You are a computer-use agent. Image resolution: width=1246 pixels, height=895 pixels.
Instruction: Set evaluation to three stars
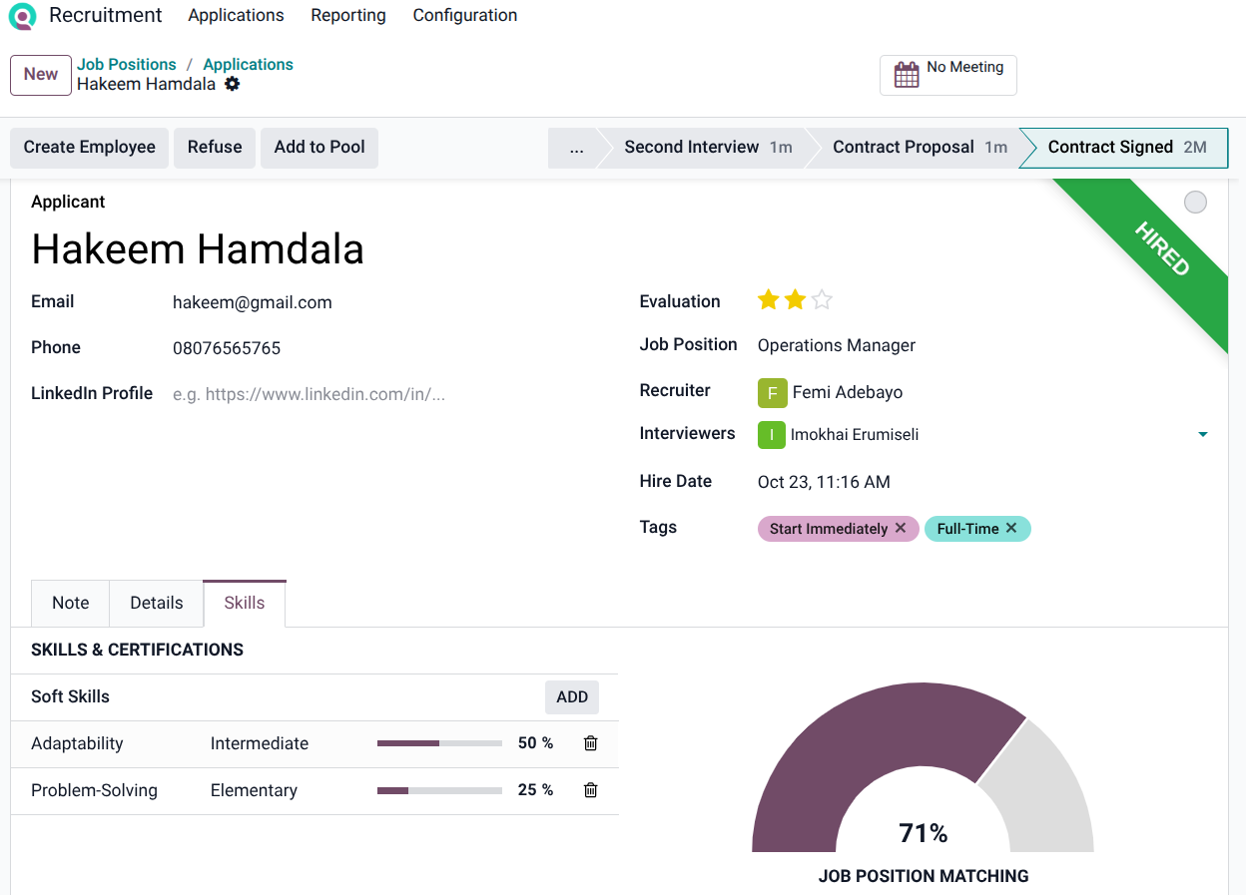821,299
